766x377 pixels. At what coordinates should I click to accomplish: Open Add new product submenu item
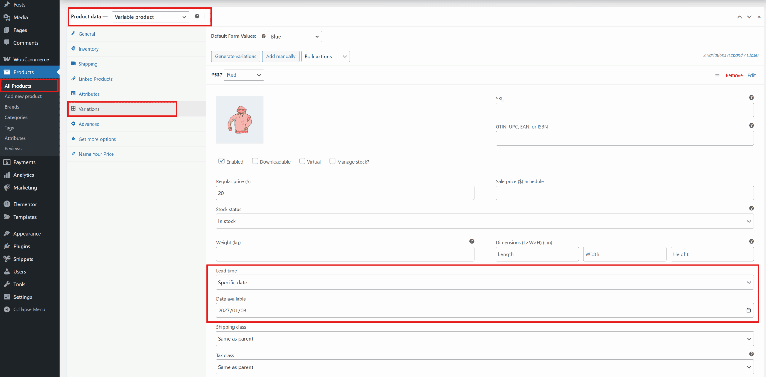tap(30, 96)
